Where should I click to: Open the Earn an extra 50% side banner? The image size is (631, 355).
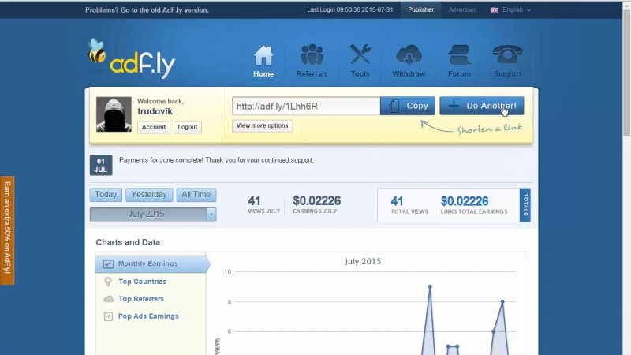click(x=7, y=230)
